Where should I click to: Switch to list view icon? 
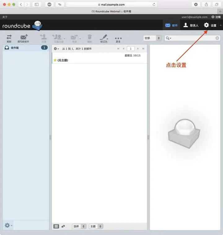[x=56, y=226]
